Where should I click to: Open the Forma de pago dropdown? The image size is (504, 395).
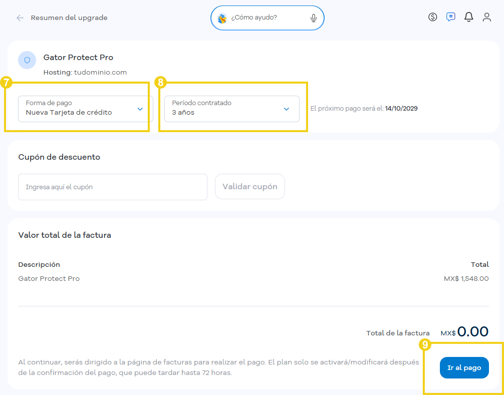[86, 109]
